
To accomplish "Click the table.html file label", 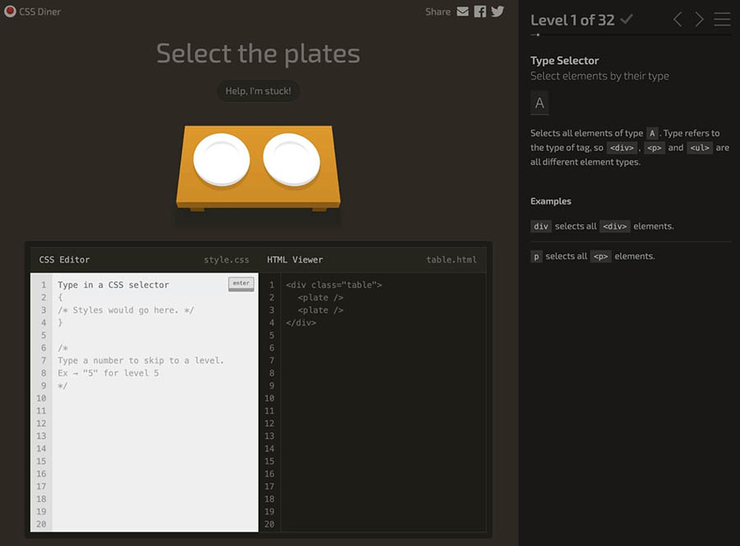I will (x=451, y=259).
